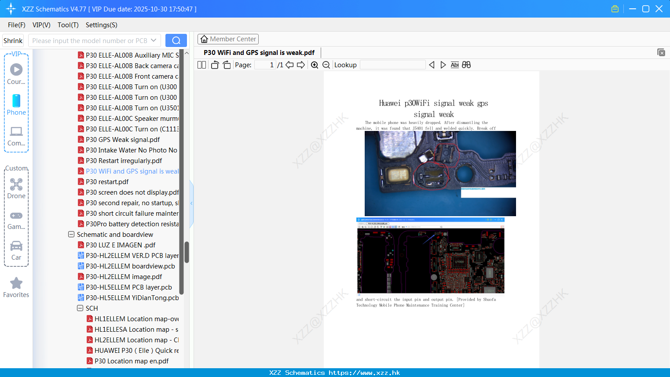Open the VIP(V) menu
The image size is (670, 377).
[41, 25]
